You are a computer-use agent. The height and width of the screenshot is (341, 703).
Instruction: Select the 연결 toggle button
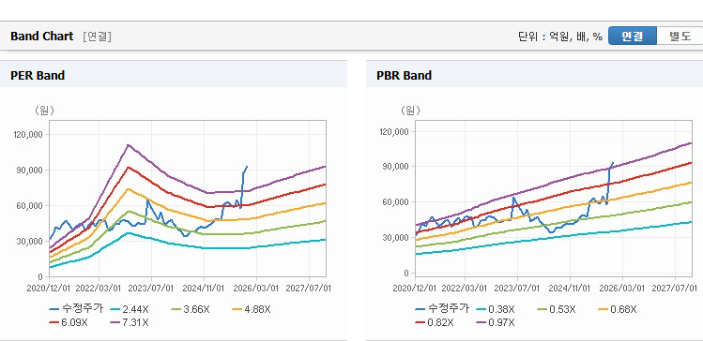tap(633, 37)
